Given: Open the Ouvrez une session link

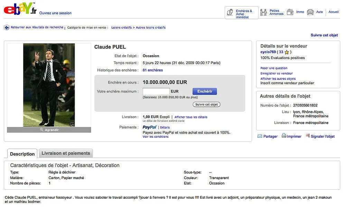Looking at the screenshot, I should click(x=56, y=13).
